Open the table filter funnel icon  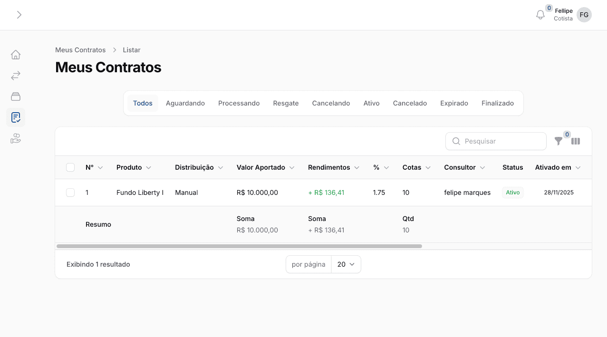click(x=559, y=141)
